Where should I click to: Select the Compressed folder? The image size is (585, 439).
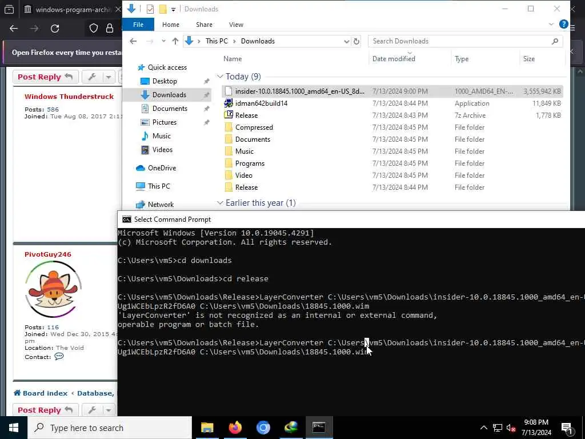click(x=254, y=127)
